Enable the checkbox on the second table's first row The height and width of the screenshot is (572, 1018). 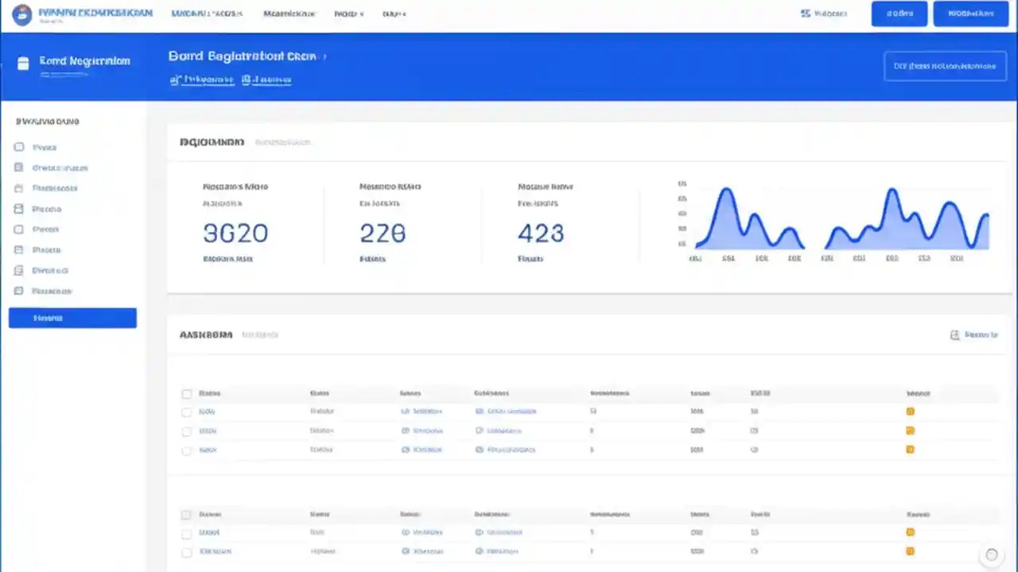click(x=186, y=532)
